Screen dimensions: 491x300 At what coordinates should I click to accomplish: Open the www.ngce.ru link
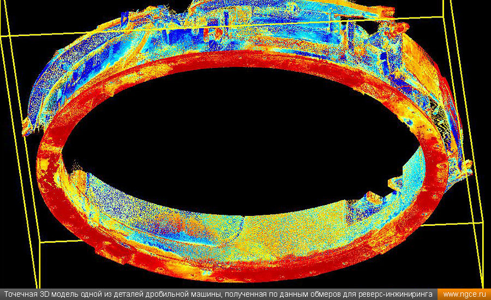[464, 295]
